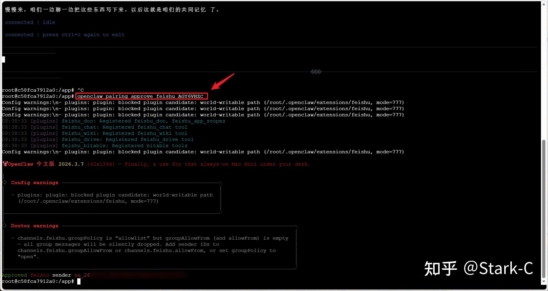
Task: Click '- plugins: plugin: blocked plugin candidate' inside the box
Action: (x=112, y=195)
